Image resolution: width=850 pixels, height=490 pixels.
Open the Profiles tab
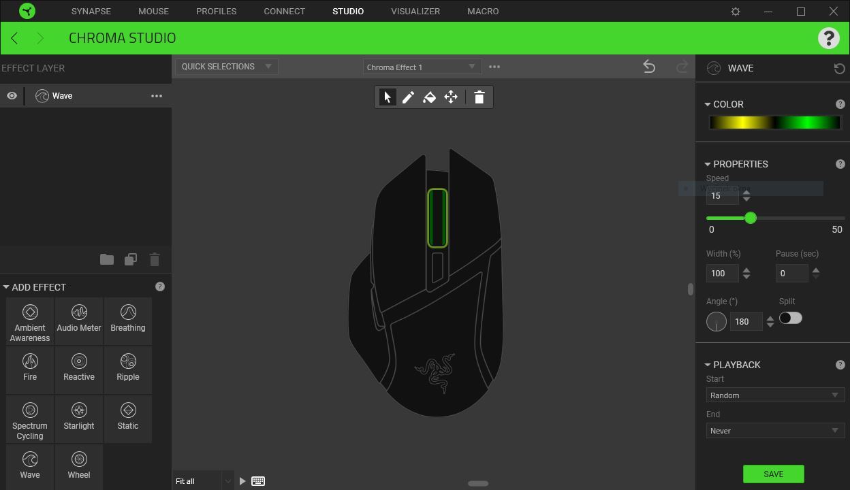(x=216, y=12)
